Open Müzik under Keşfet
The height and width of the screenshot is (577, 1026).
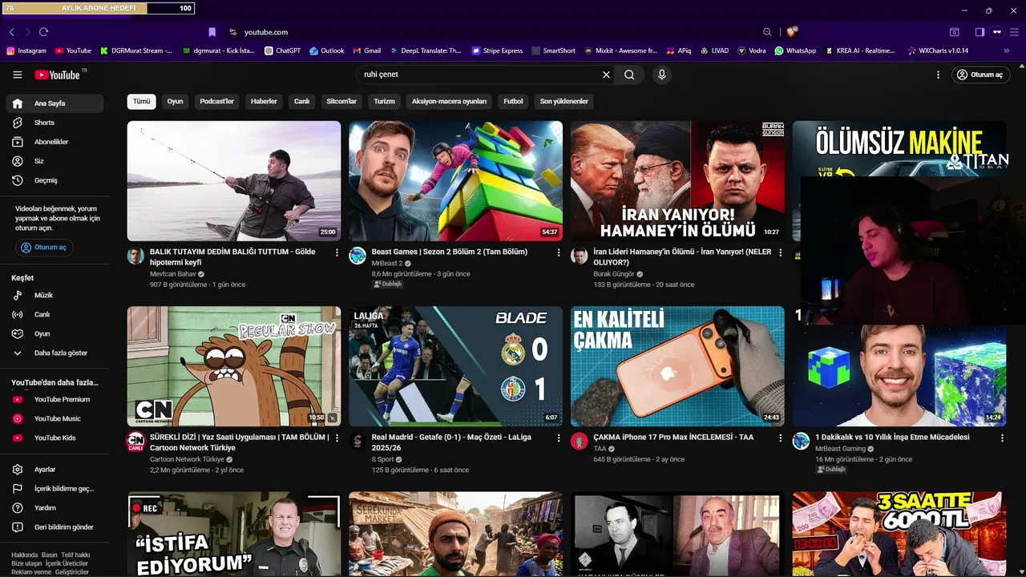[55, 296]
